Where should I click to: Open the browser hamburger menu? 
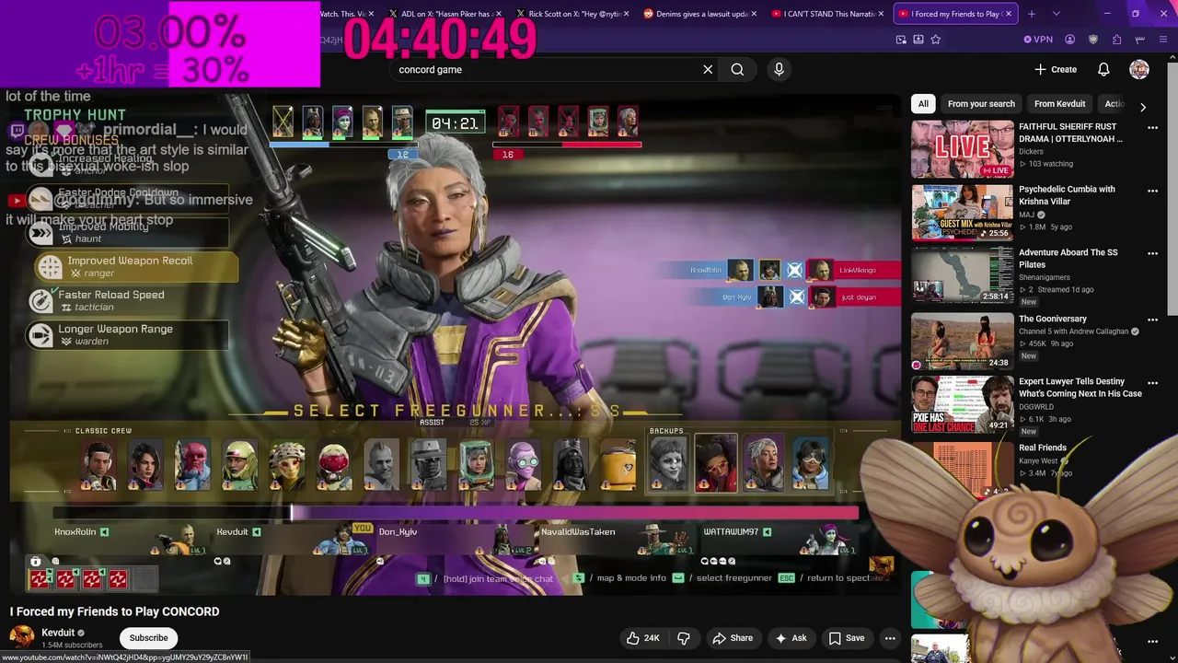coord(1163,40)
